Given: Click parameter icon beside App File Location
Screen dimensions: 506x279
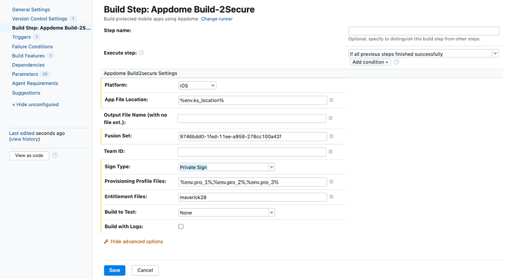Looking at the screenshot, I should coord(331,100).
